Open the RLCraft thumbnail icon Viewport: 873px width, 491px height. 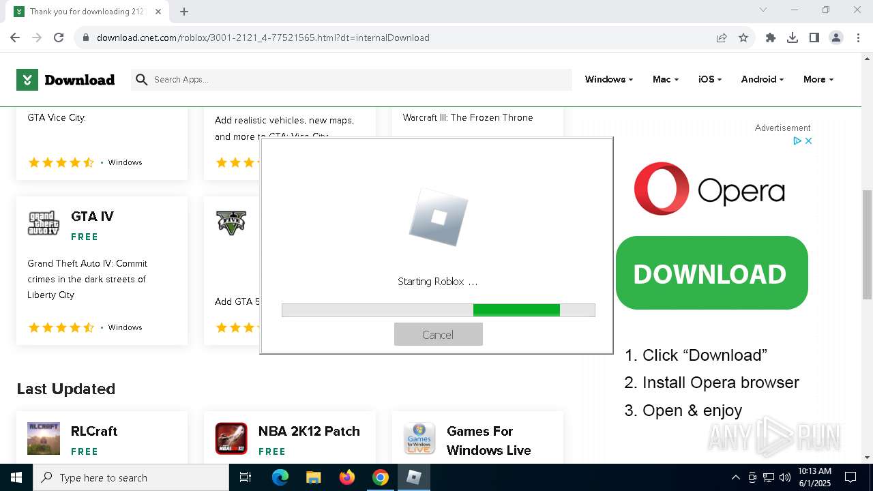coord(44,438)
